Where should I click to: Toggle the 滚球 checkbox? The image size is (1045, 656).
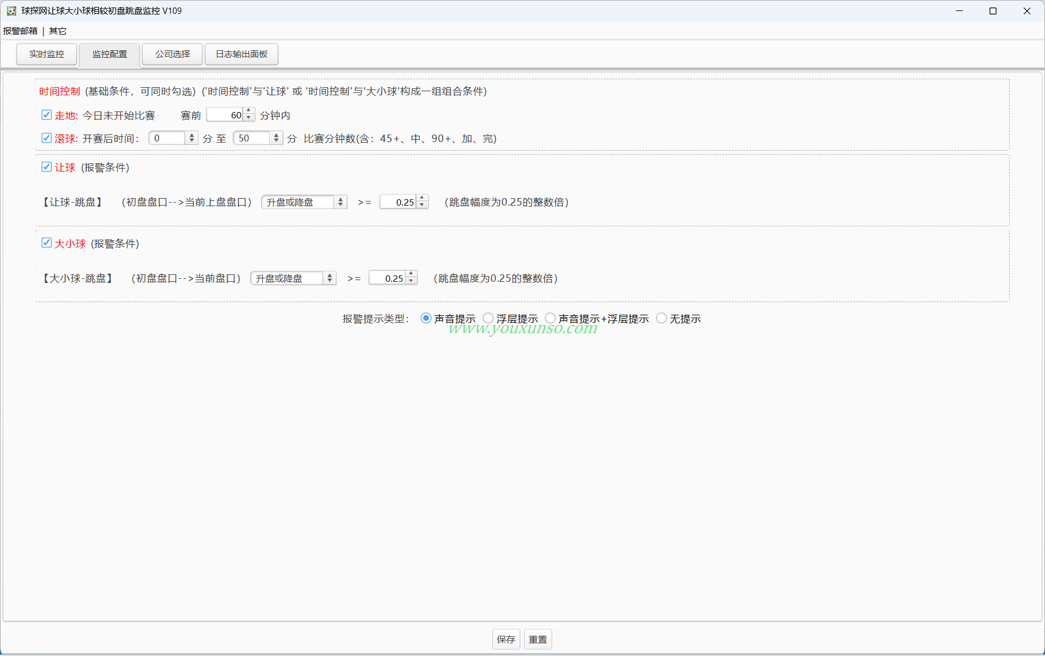pos(47,138)
